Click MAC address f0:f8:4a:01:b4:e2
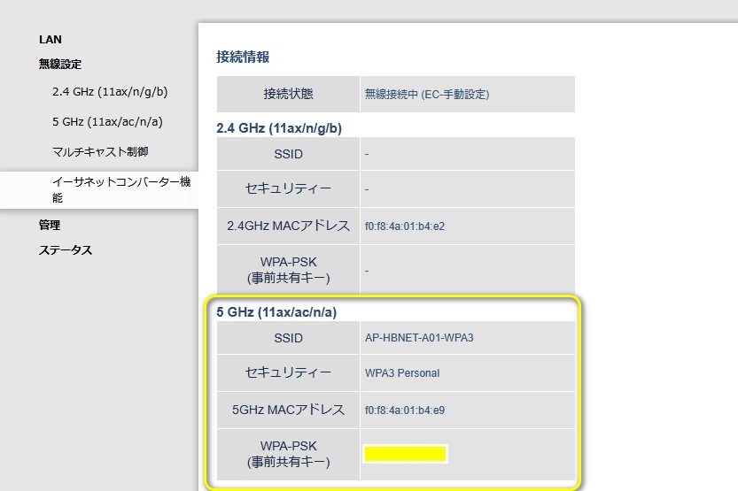The width and height of the screenshot is (738, 491). click(405, 226)
